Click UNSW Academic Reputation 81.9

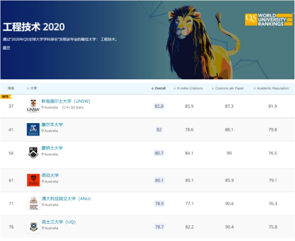point(272,106)
